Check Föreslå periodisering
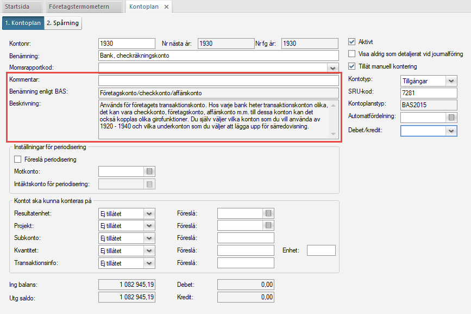The image size is (471, 314). pos(18,159)
